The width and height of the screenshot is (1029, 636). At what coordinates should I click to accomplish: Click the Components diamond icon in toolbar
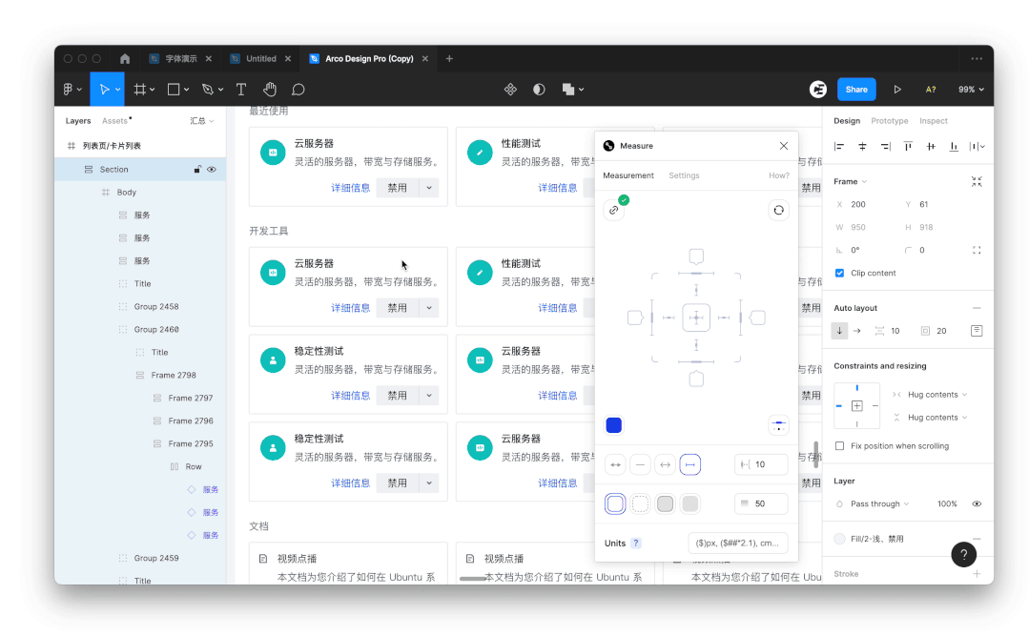click(x=510, y=89)
